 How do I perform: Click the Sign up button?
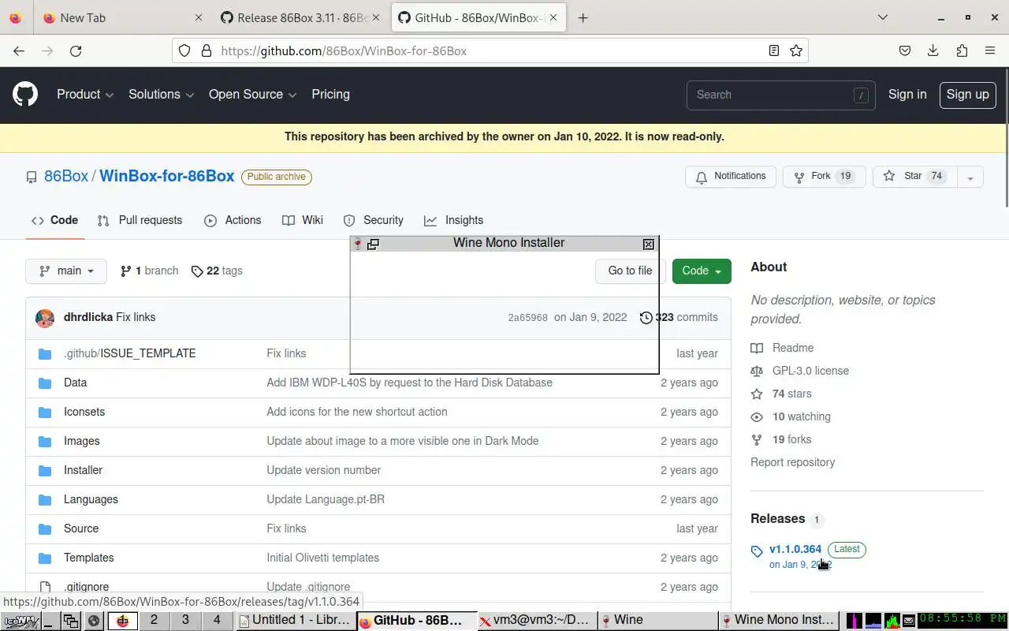(x=967, y=95)
